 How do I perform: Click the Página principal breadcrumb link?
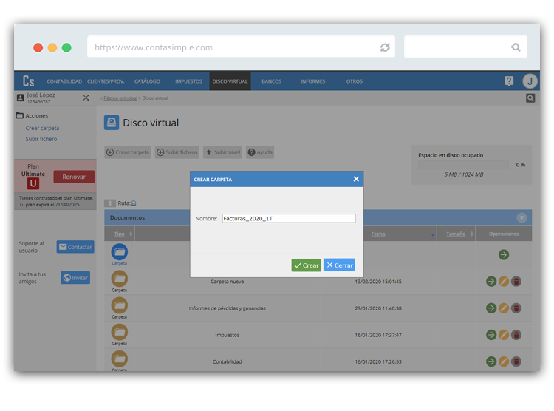120,98
